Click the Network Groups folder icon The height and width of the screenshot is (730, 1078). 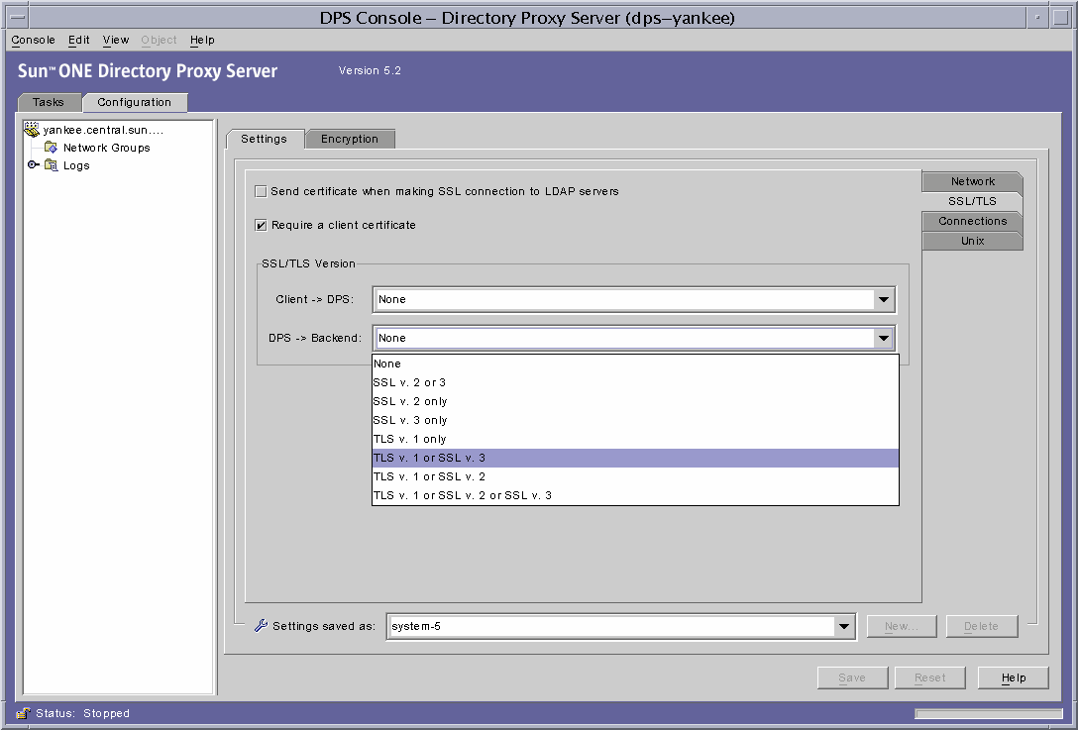(51, 147)
